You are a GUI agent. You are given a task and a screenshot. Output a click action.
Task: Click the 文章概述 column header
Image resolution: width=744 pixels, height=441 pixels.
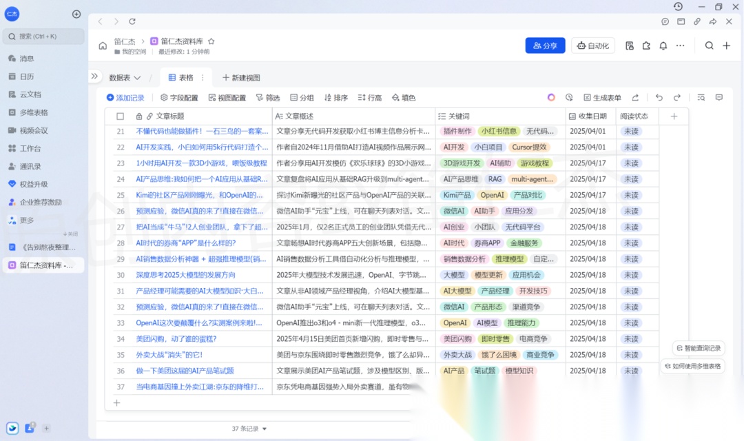353,116
